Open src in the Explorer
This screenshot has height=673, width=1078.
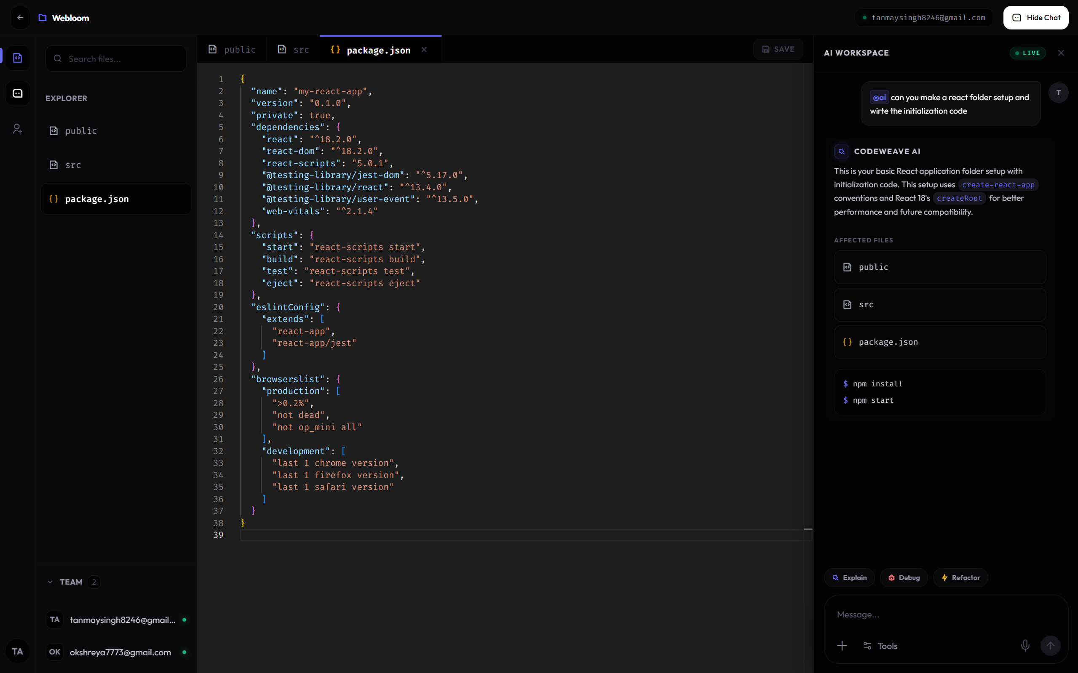click(x=116, y=165)
